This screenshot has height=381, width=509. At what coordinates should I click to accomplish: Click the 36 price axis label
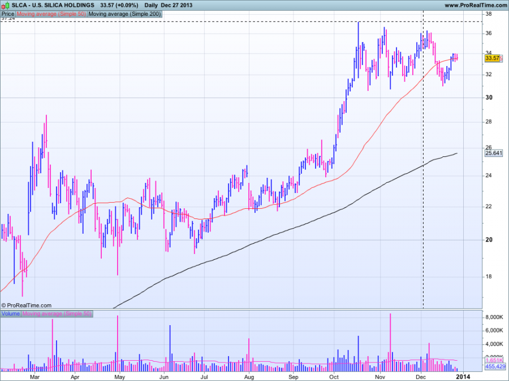[489, 33]
